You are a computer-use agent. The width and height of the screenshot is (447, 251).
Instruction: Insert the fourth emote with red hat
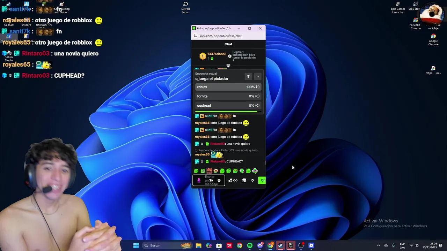click(x=216, y=171)
